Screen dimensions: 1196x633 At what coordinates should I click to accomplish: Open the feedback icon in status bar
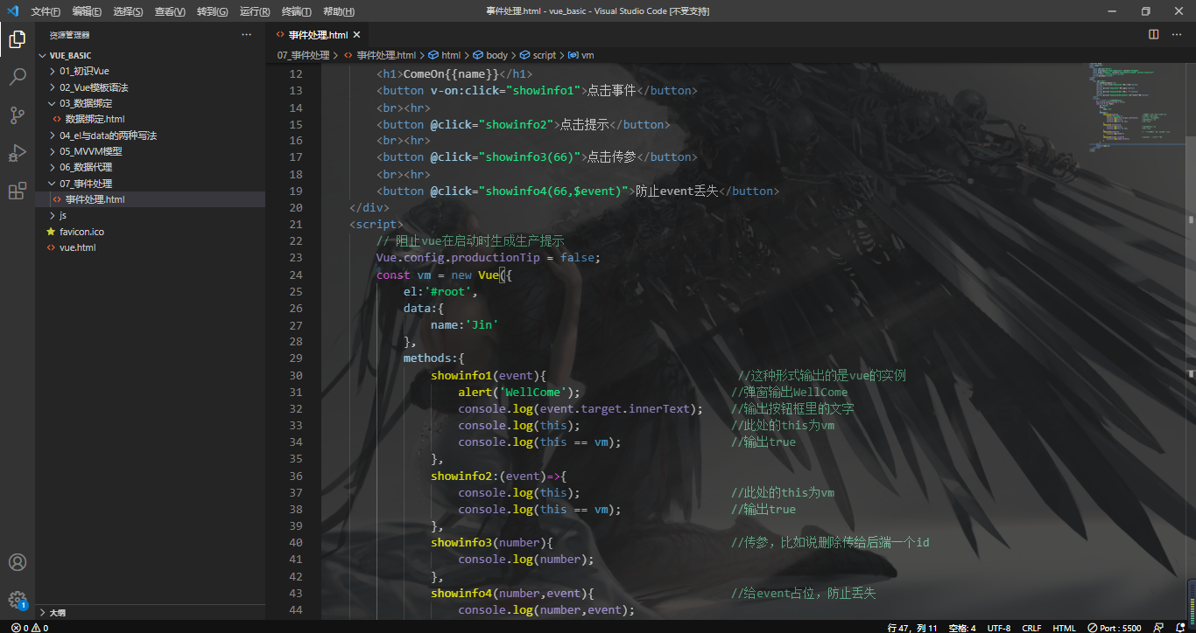pyautogui.click(x=1158, y=628)
